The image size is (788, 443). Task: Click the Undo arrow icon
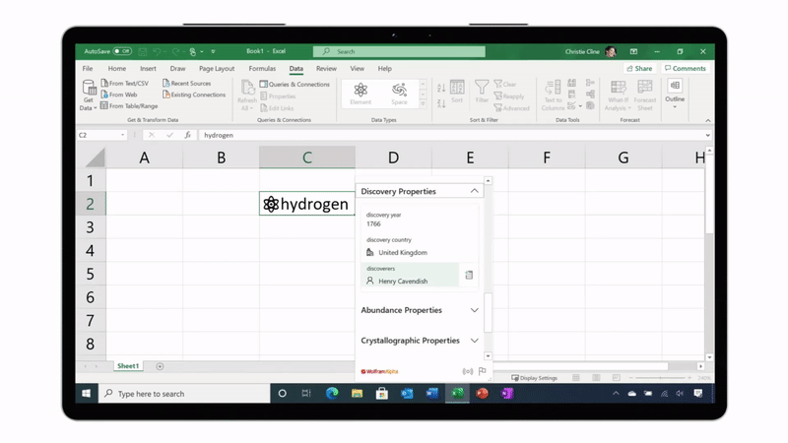pyautogui.click(x=157, y=51)
